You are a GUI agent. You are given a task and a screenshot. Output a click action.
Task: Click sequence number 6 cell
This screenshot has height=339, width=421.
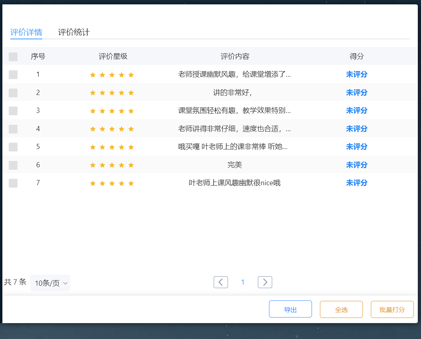pyautogui.click(x=38, y=165)
